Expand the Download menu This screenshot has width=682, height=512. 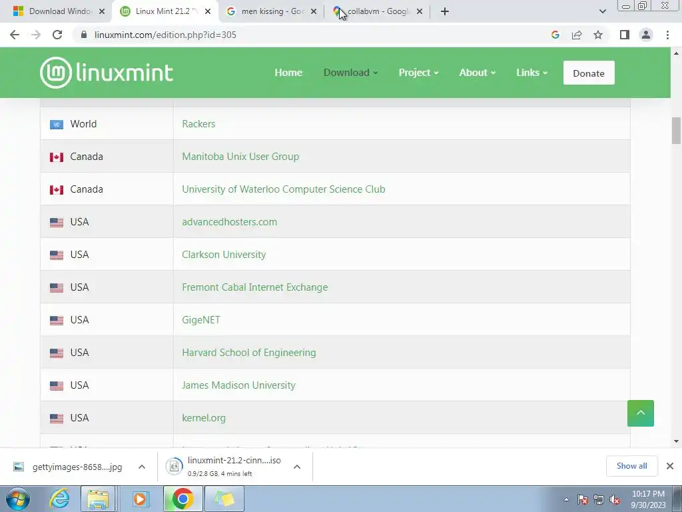pos(350,73)
